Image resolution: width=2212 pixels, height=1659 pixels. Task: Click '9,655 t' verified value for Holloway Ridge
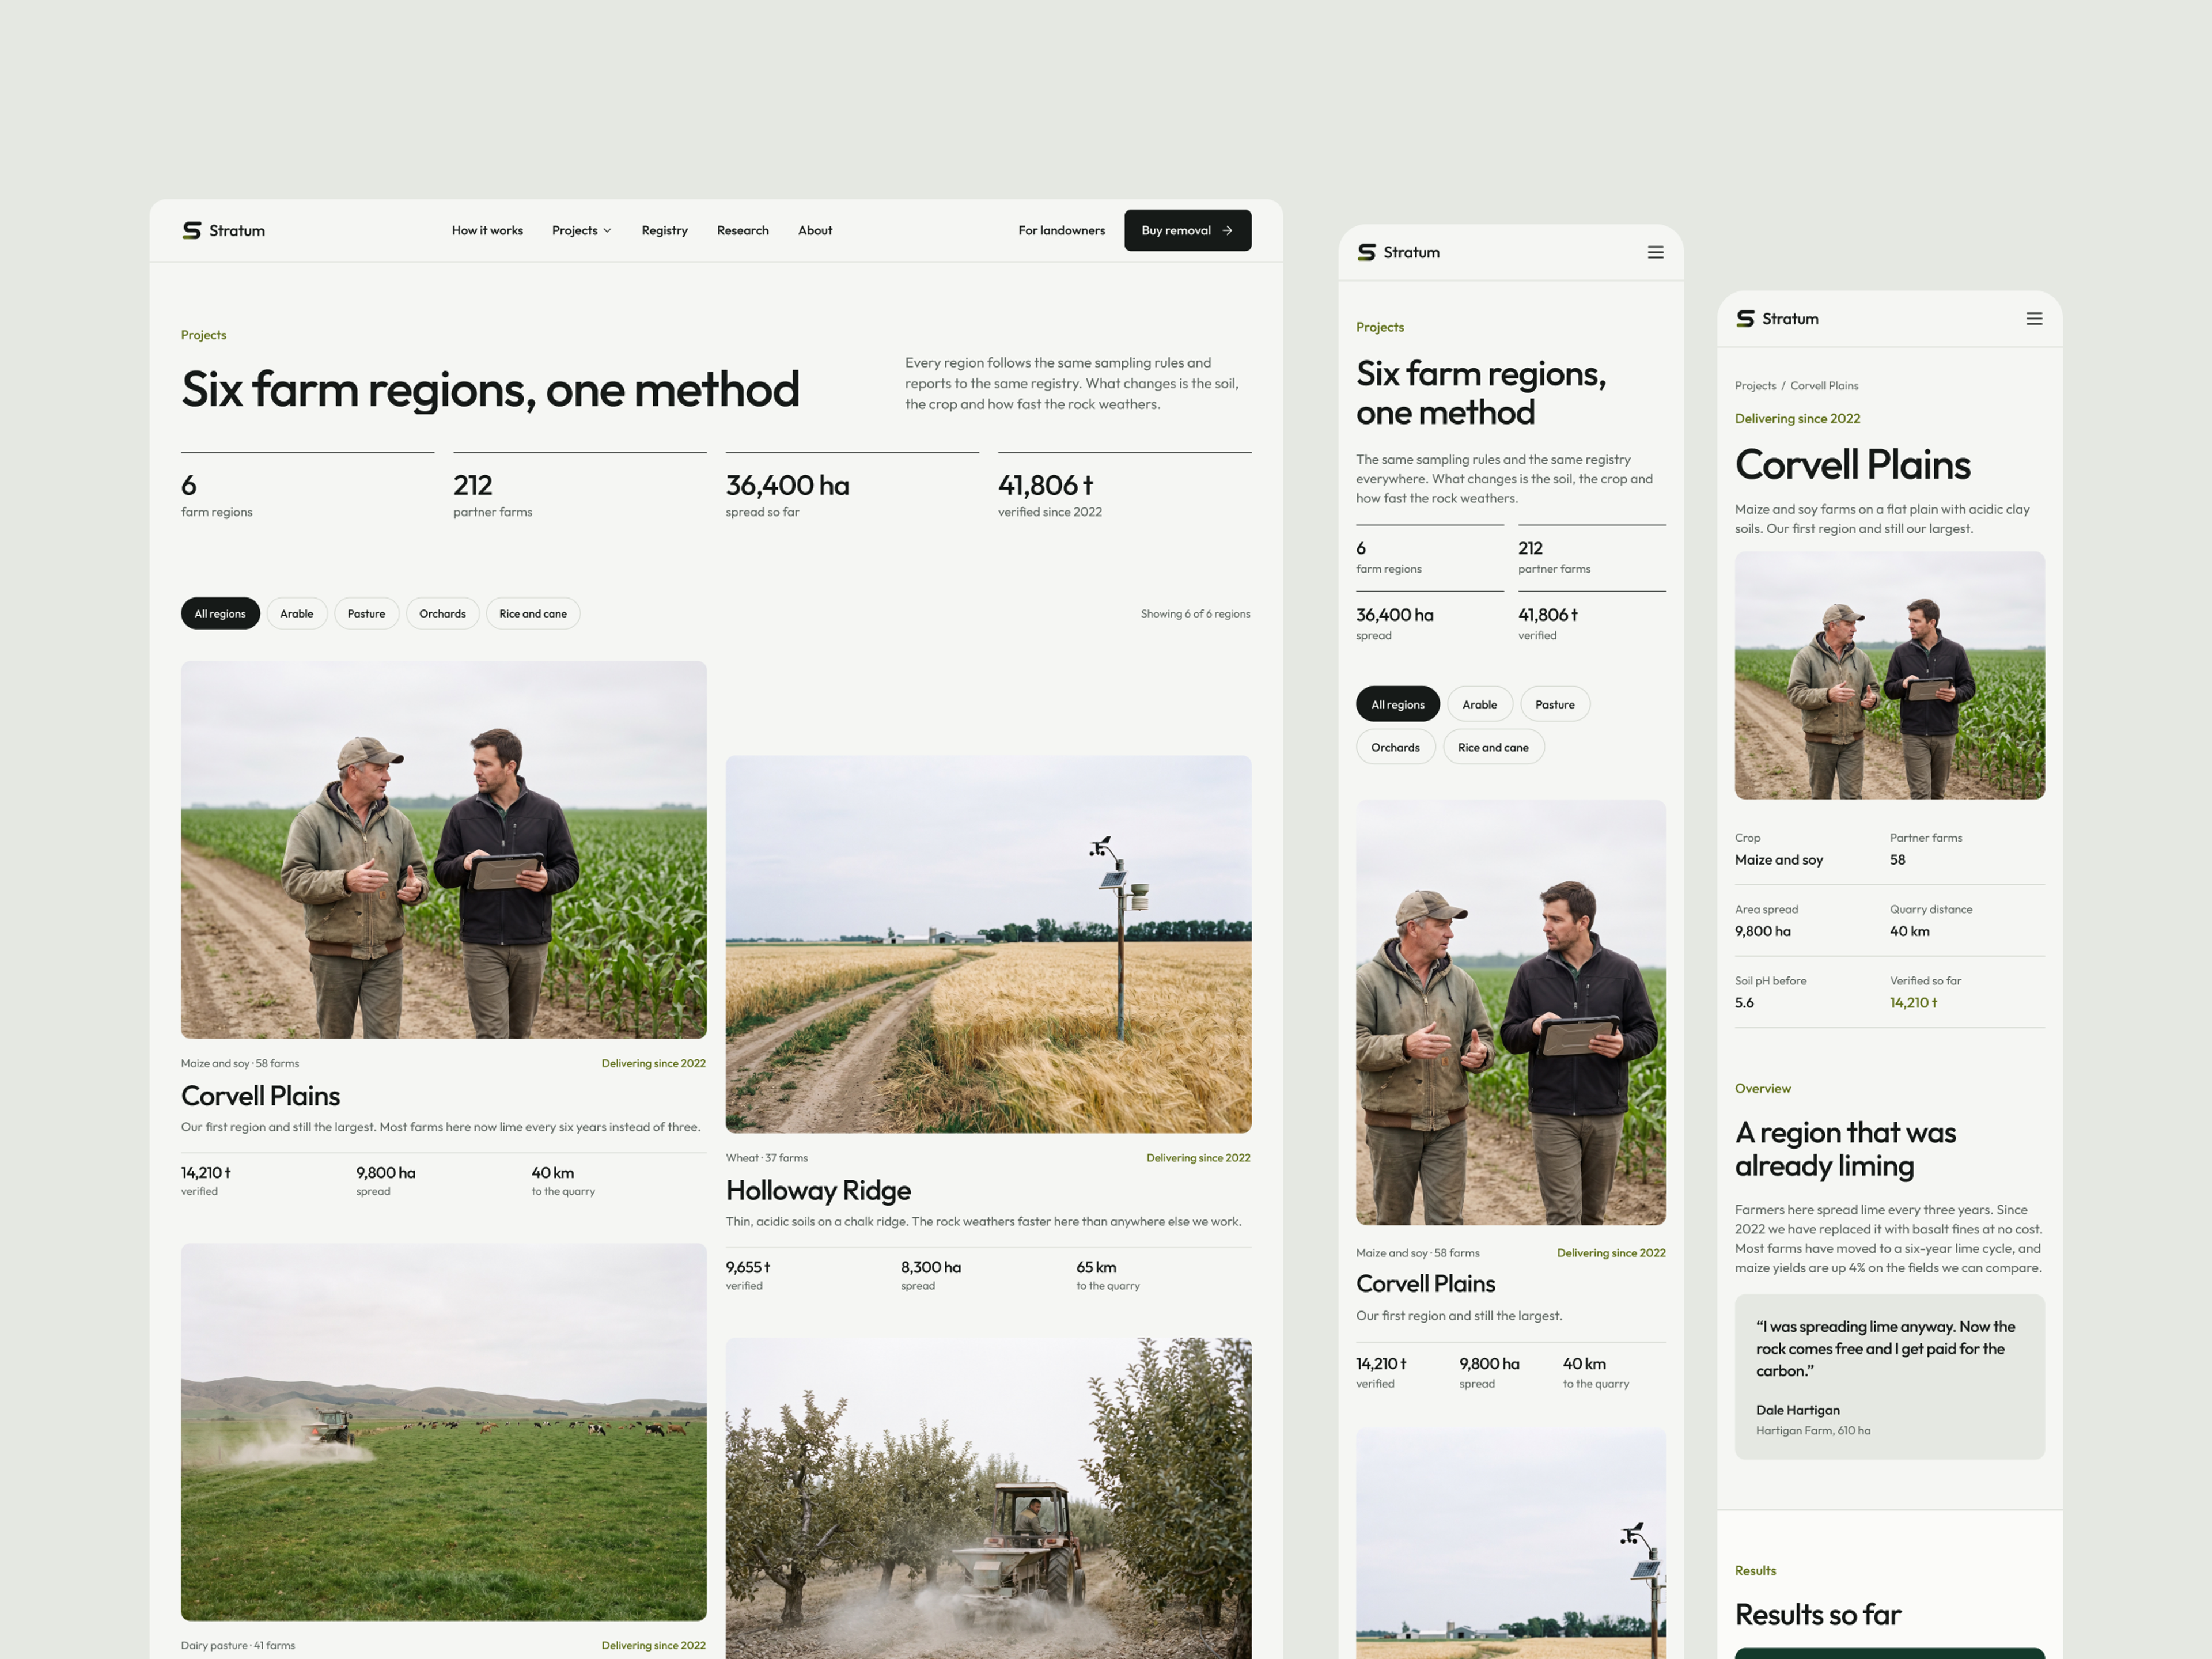[x=748, y=1268]
